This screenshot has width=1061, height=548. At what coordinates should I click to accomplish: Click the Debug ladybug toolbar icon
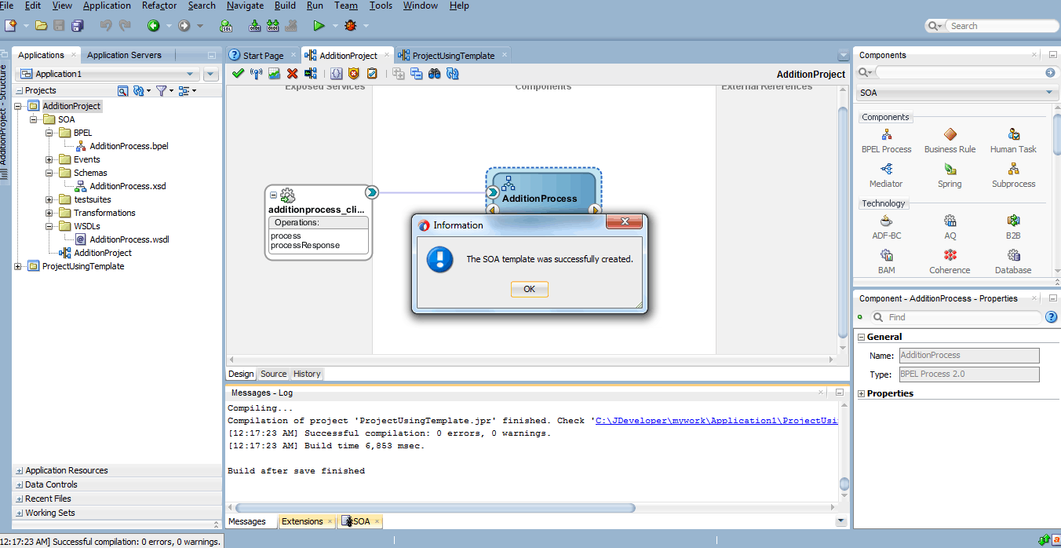click(x=350, y=26)
